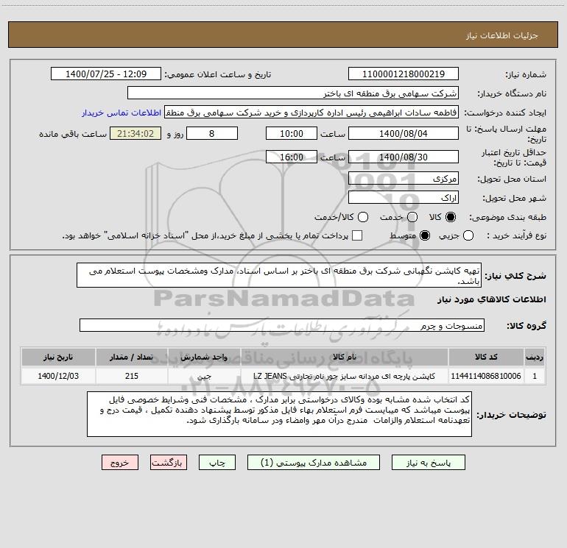Click row number cell 1
The height and width of the screenshot is (548, 567).
point(535,376)
